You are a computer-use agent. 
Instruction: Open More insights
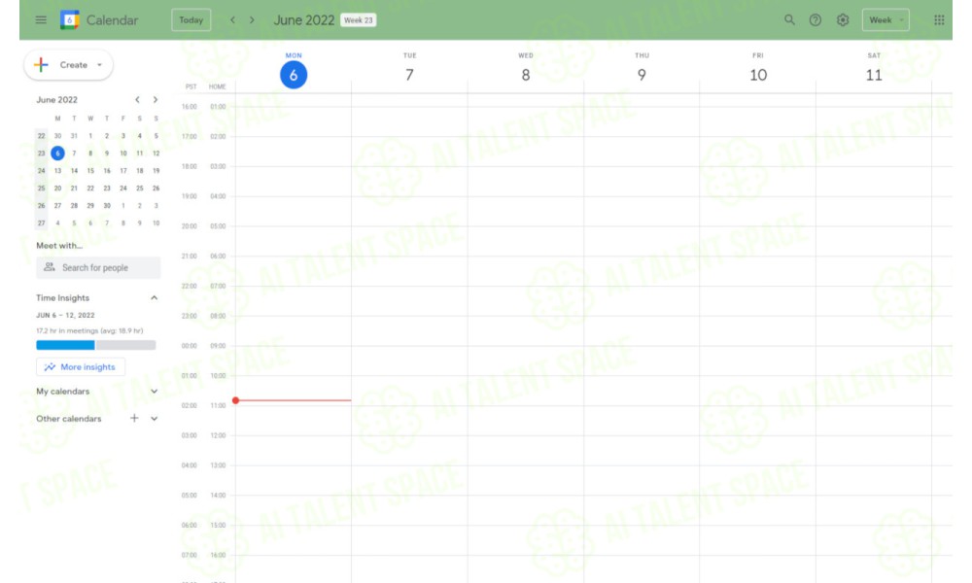tap(81, 366)
